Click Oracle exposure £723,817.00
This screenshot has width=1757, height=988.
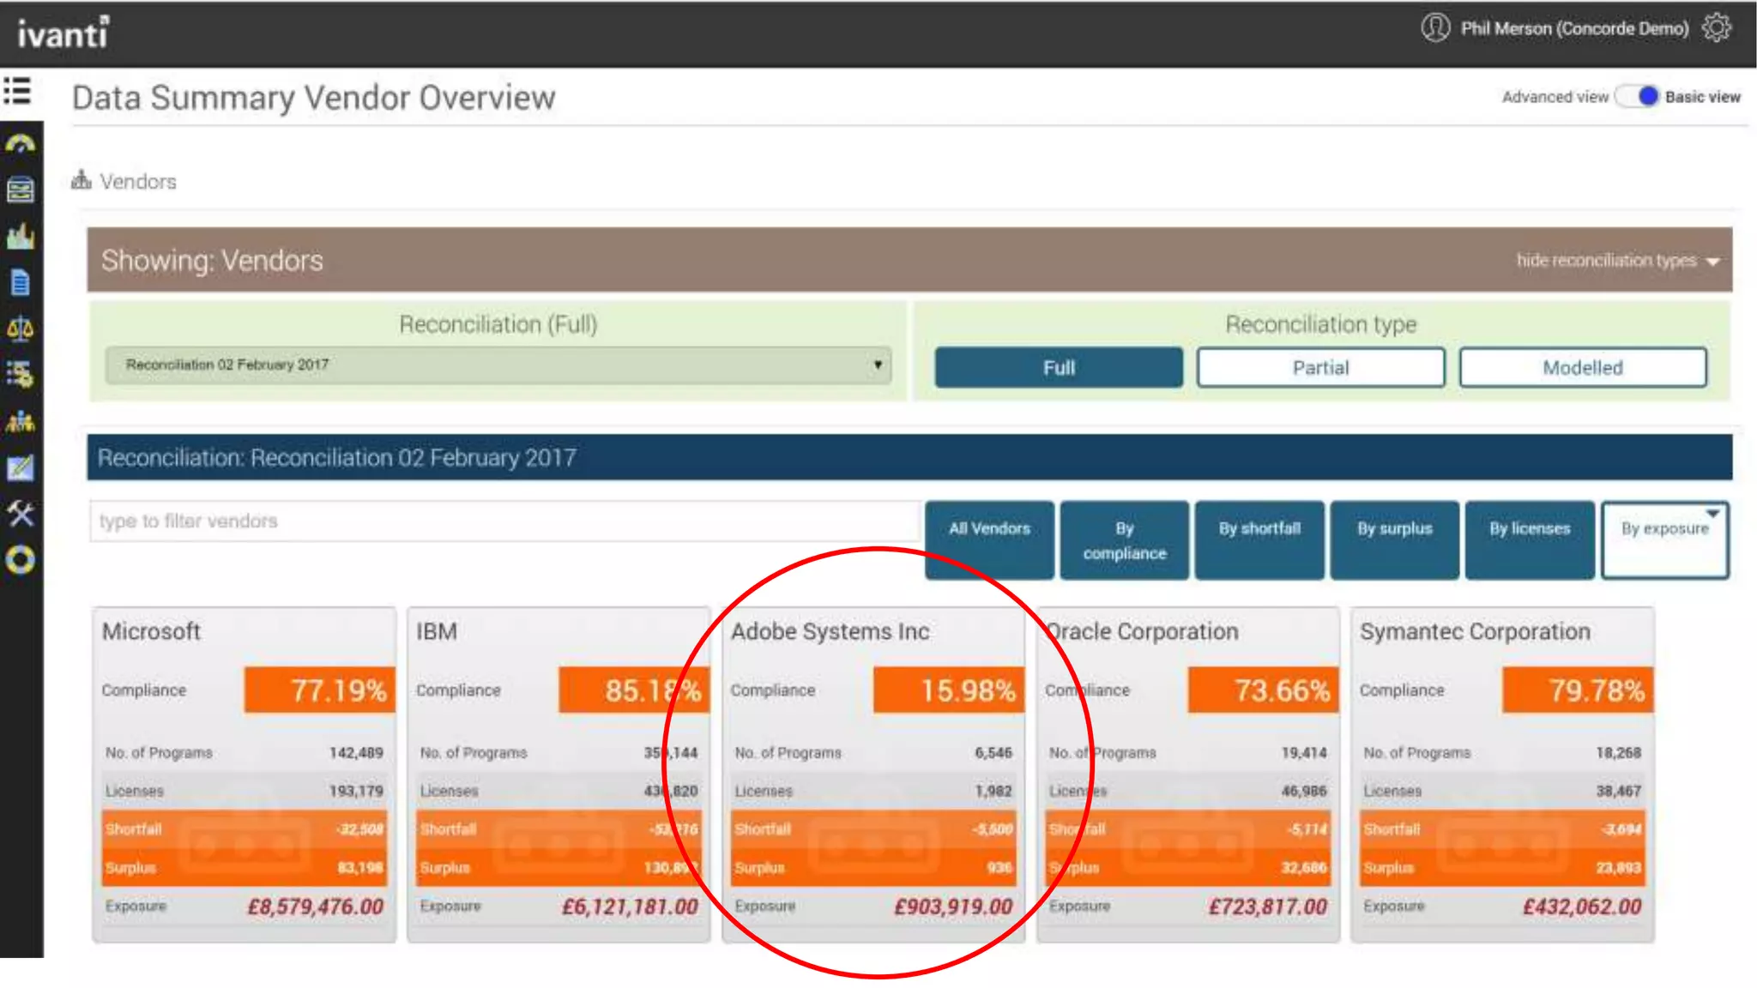point(1268,907)
